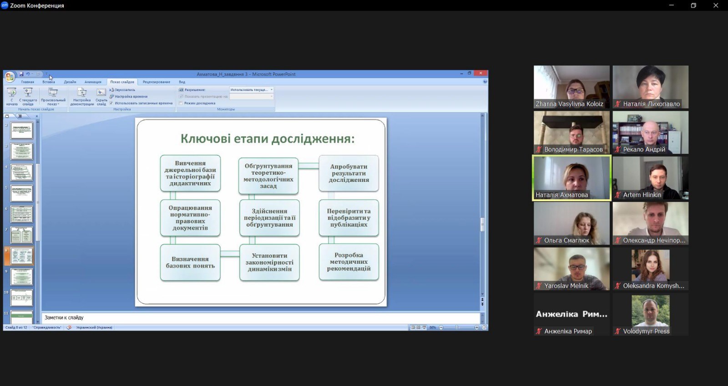Open Разрешение resolution dropdown
728x386 pixels.
click(x=252, y=90)
